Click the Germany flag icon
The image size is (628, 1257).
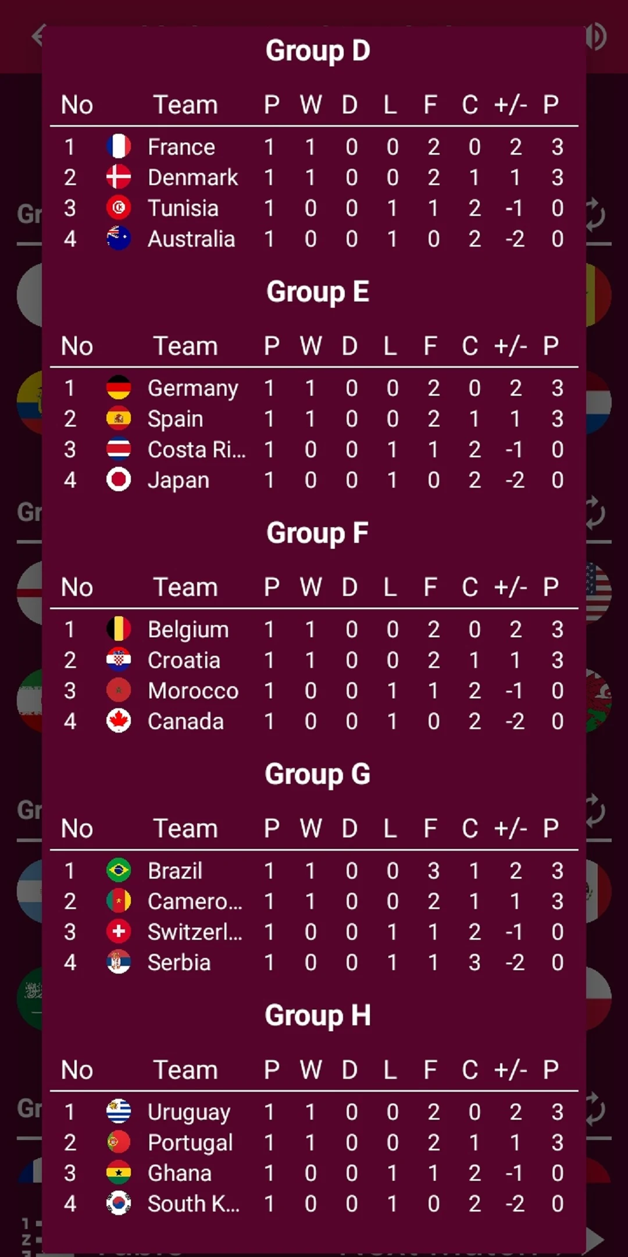click(119, 388)
